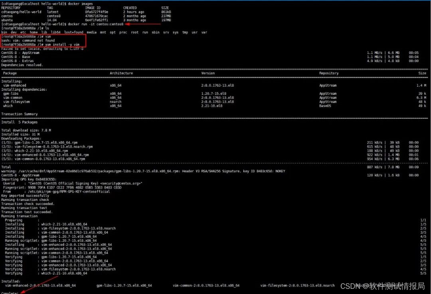The width and height of the screenshot is (431, 294).
Task: Click the 14.04 tag value
Action: pos(51,20)
